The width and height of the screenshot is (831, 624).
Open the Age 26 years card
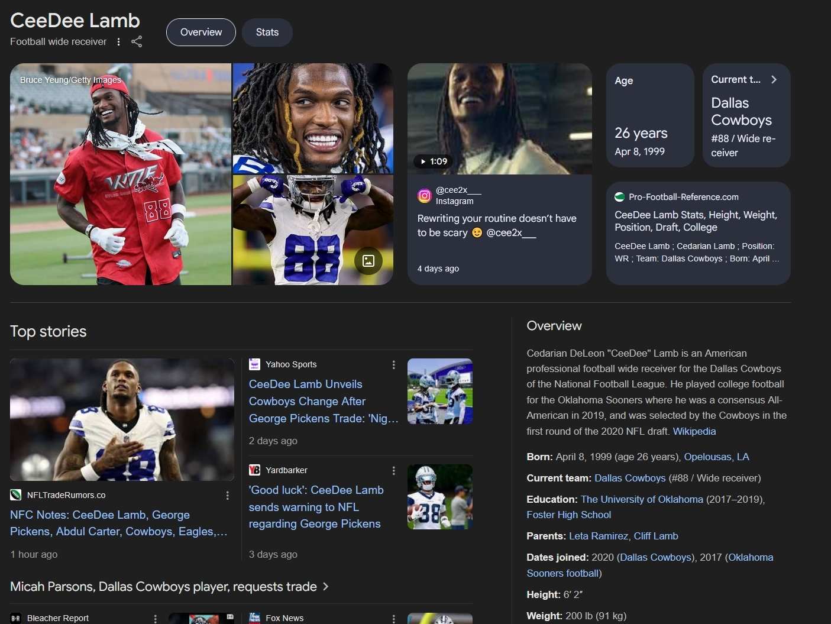coord(650,115)
